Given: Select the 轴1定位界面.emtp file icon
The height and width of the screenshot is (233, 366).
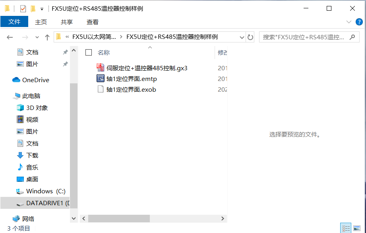Looking at the screenshot, I should [101, 79].
